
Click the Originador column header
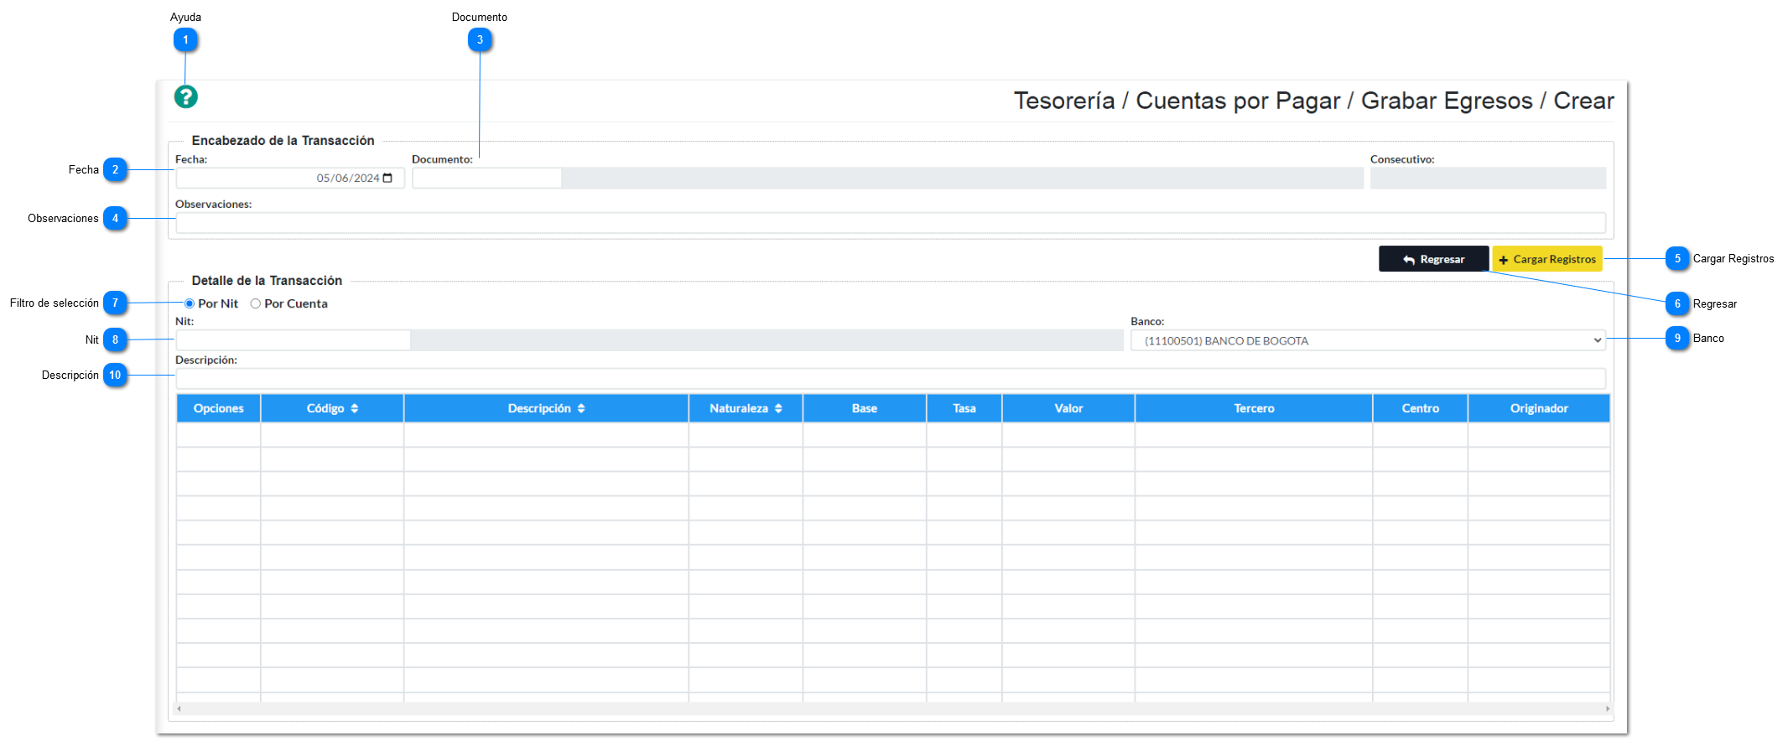coord(1539,408)
